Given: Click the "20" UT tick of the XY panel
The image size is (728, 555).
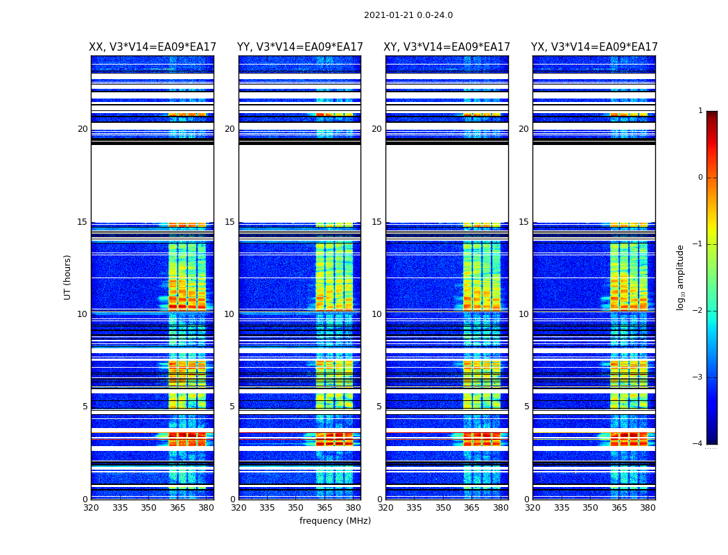Looking at the screenshot, I should click(x=377, y=128).
